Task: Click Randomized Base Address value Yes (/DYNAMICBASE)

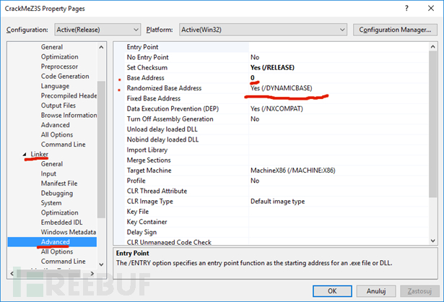Action: point(281,88)
